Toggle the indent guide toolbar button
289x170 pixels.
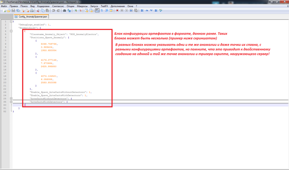point(106,11)
